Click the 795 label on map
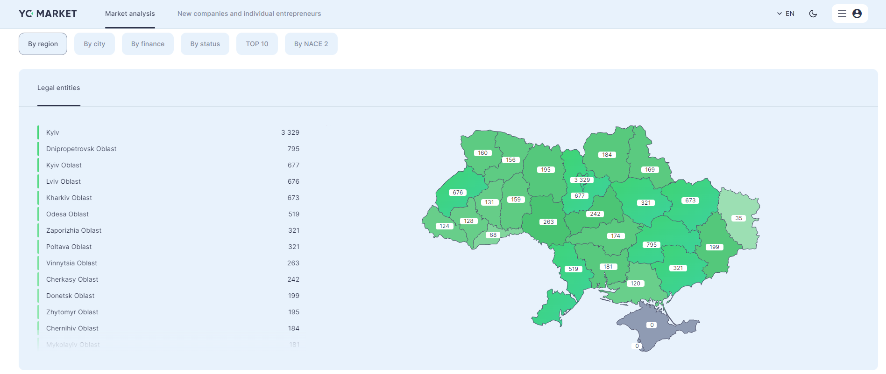 (652, 245)
